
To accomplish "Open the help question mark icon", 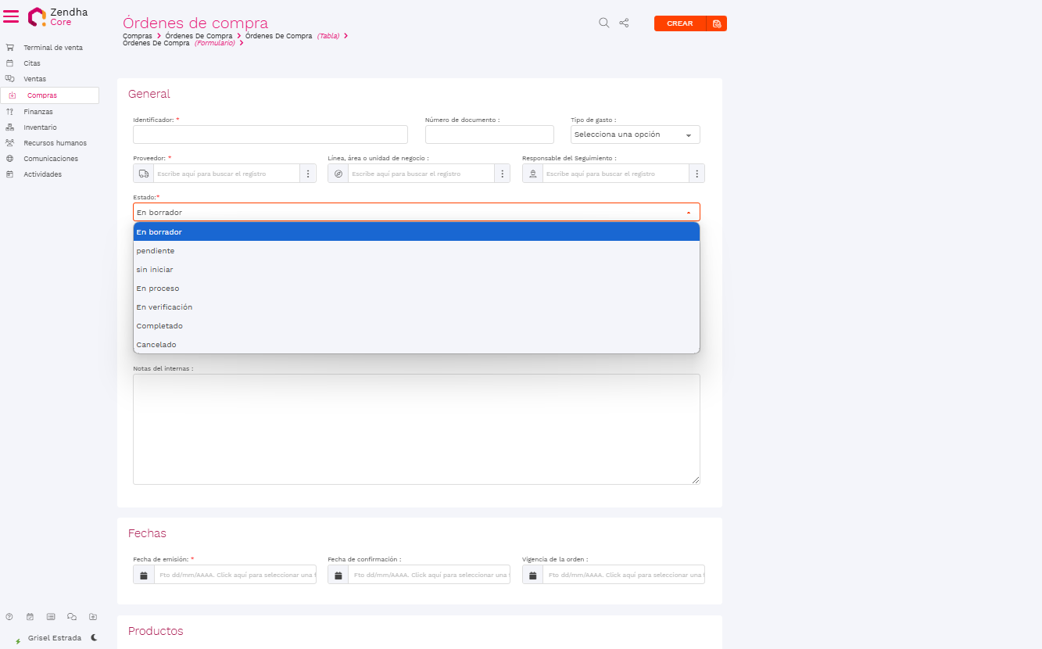I will point(9,616).
